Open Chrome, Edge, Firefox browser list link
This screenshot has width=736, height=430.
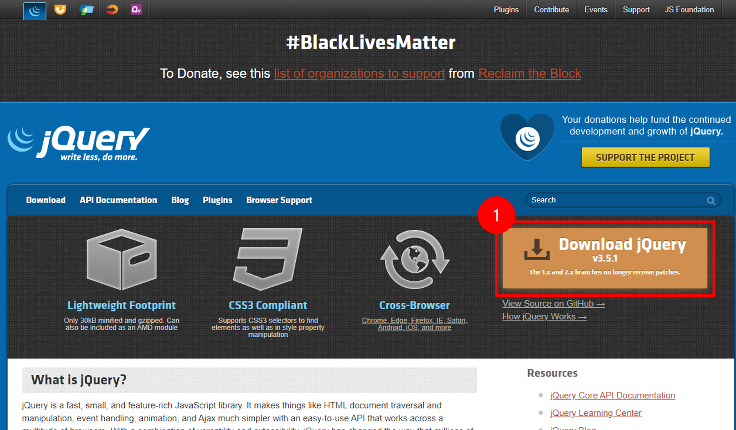414,324
